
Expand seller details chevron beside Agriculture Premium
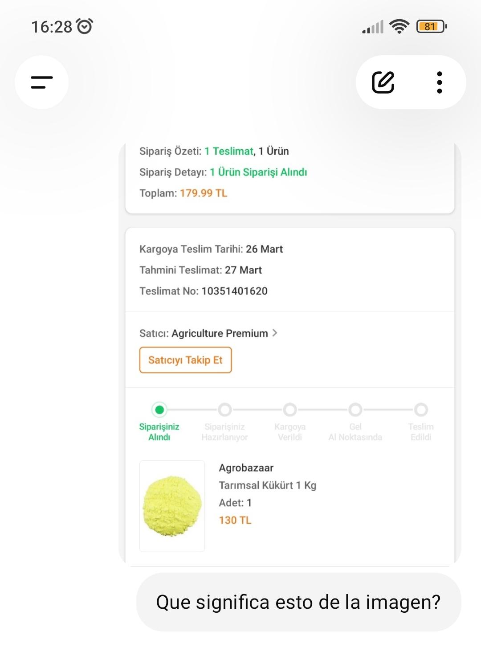coord(275,333)
